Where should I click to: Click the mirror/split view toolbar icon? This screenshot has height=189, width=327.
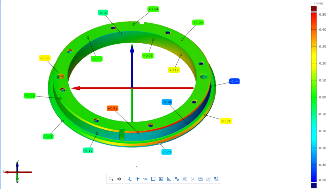(119, 179)
